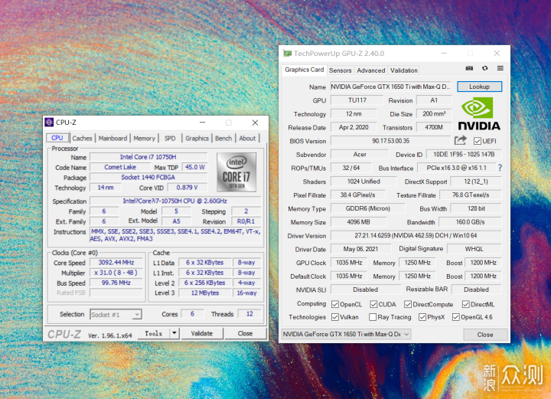Toggle the Ray Tracing checkbox
Screen dimensions: 551x399
pyautogui.click(x=373, y=317)
